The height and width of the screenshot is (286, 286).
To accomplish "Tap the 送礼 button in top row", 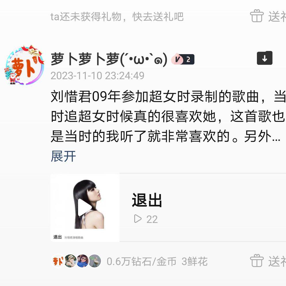I will coord(277,16).
